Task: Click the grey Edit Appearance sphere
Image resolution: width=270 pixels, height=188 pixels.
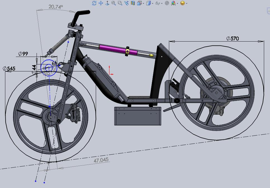Action: (x=167, y=3)
